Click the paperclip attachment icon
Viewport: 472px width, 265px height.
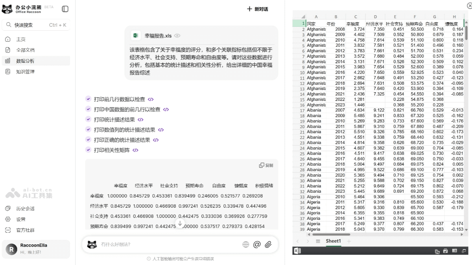coord(269,244)
